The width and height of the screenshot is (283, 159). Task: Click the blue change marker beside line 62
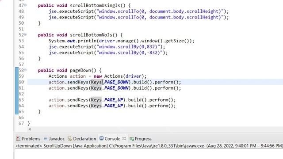pyautogui.click(x=17, y=94)
